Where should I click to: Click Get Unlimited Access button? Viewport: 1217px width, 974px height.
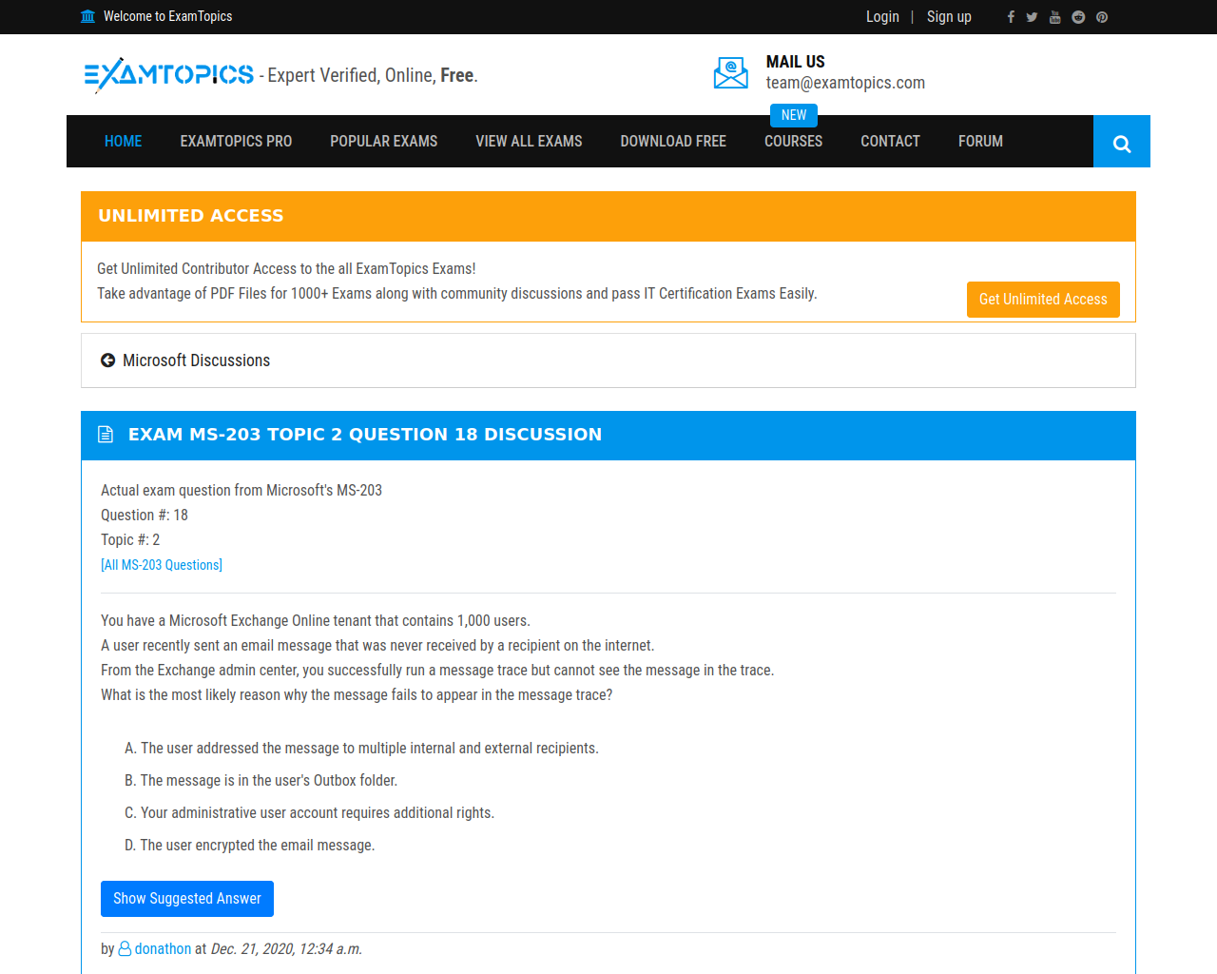click(x=1043, y=300)
